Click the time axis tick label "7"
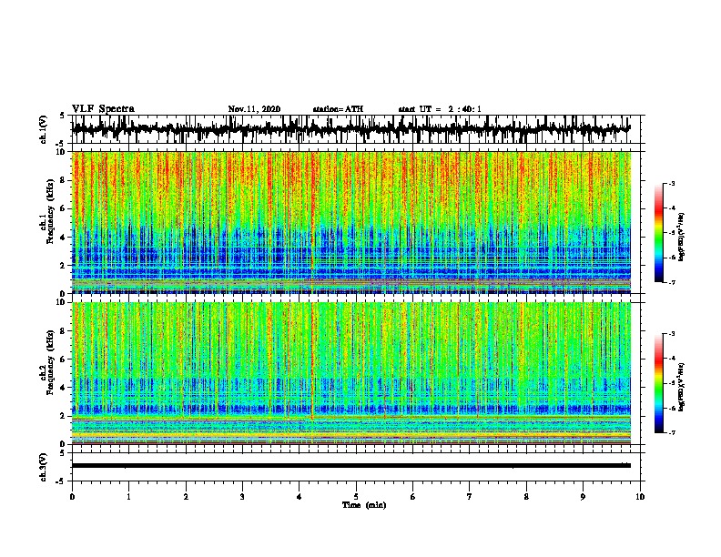 click(x=470, y=497)
